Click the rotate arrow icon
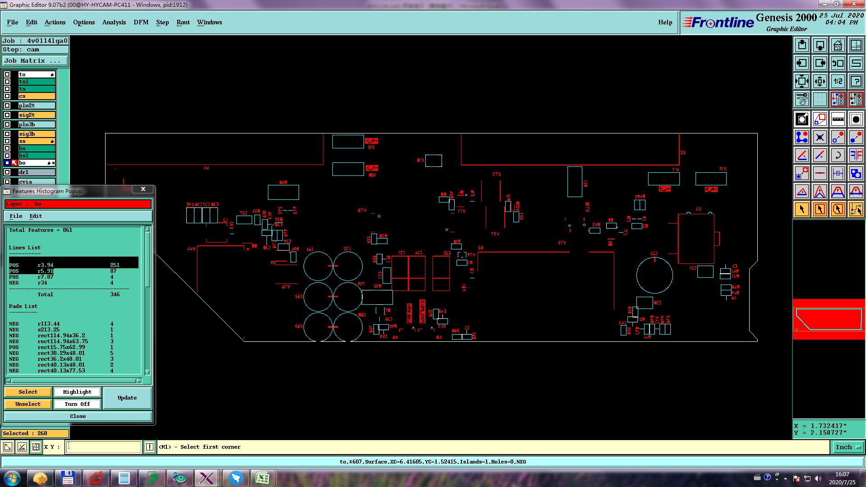 coord(838,155)
